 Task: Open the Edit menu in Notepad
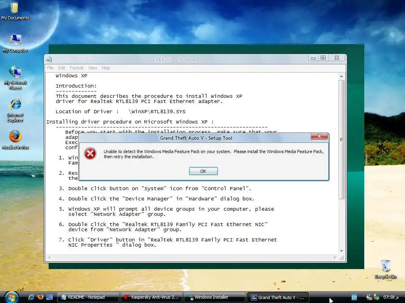point(62,68)
